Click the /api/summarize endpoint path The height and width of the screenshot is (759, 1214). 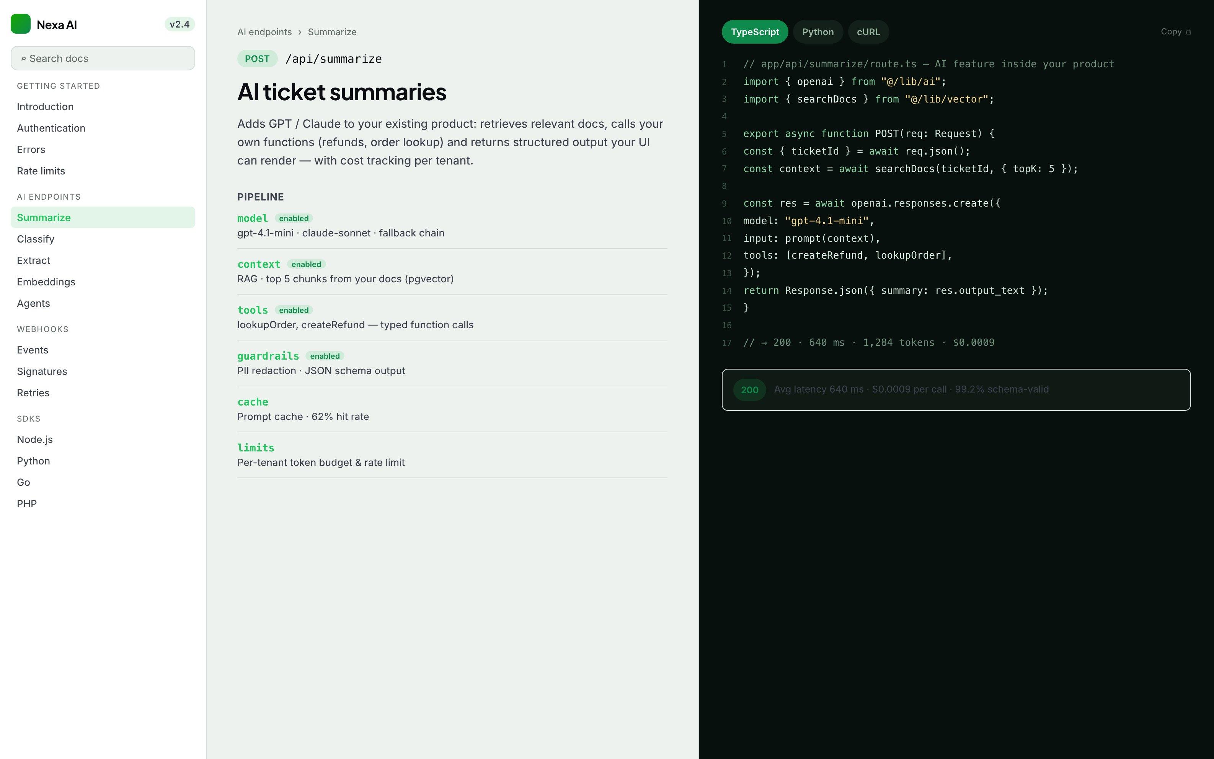point(333,59)
